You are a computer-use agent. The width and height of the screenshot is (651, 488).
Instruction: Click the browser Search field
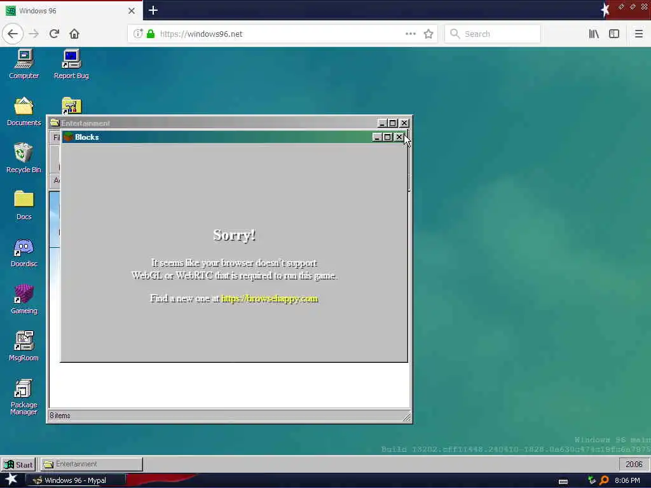(x=493, y=34)
